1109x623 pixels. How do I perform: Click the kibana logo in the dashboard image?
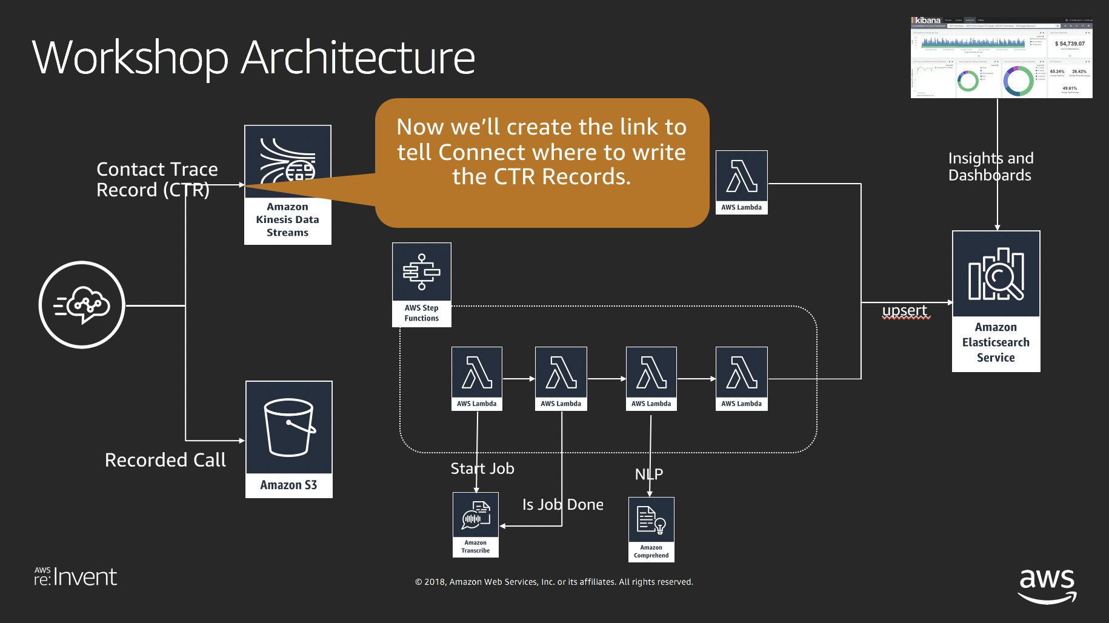926,20
